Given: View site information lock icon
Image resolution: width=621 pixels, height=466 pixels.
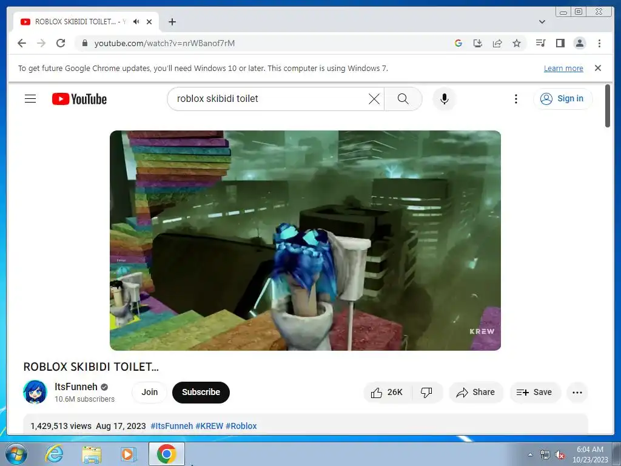Looking at the screenshot, I should coord(84,43).
